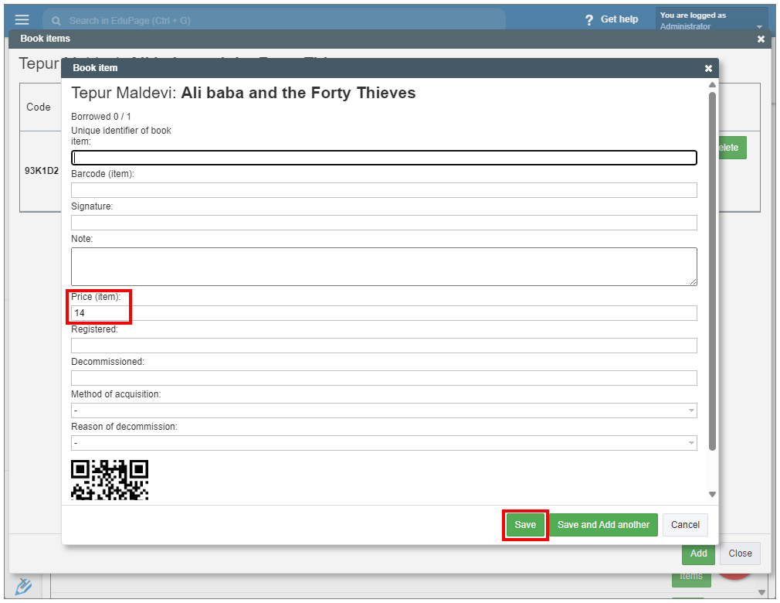Click the Note text area
This screenshot has height=603, width=780.
(x=384, y=267)
